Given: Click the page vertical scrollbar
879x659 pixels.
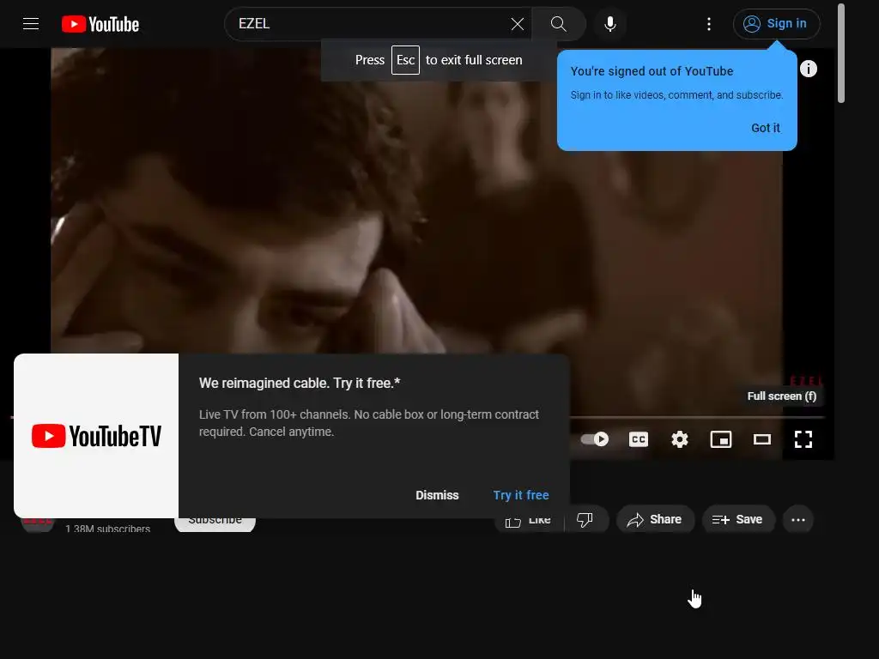Looking at the screenshot, I should [x=840, y=53].
